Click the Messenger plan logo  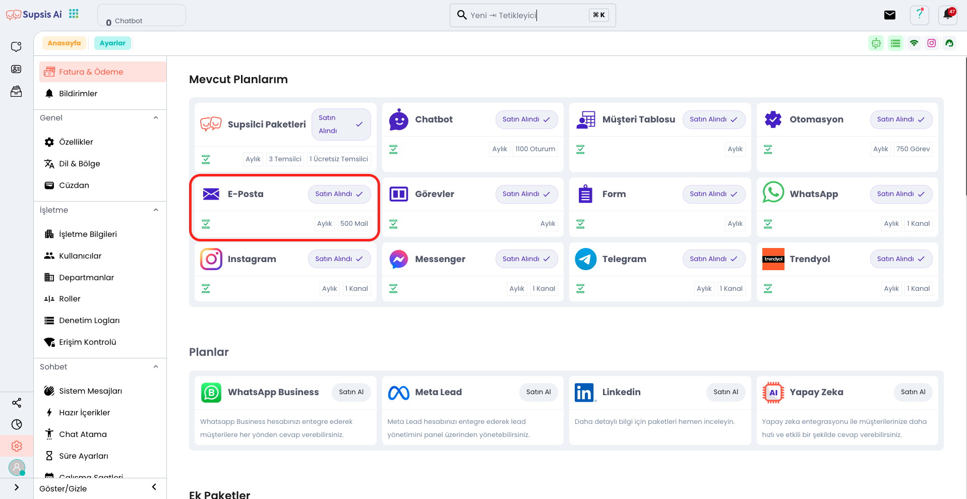[x=399, y=259]
